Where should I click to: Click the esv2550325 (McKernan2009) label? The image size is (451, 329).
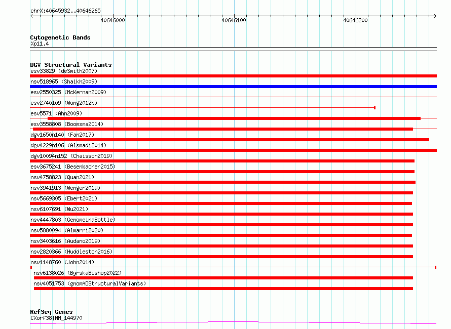click(68, 92)
